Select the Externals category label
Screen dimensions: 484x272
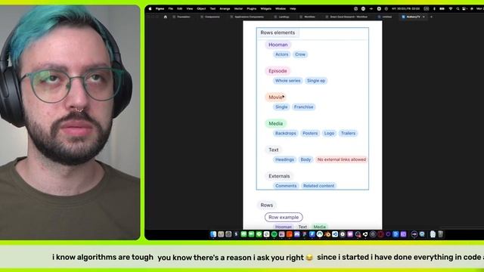279,176
